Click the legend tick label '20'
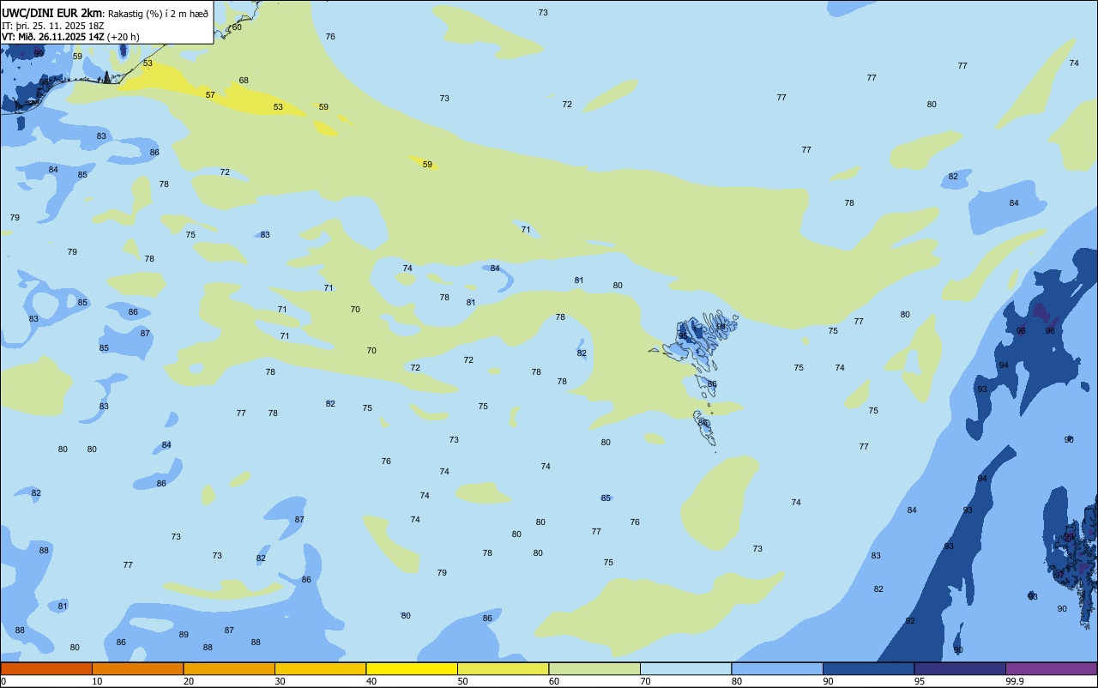 [x=189, y=681]
